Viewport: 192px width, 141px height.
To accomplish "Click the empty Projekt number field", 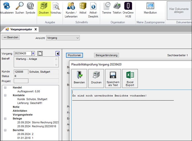I will tap(21, 81).
